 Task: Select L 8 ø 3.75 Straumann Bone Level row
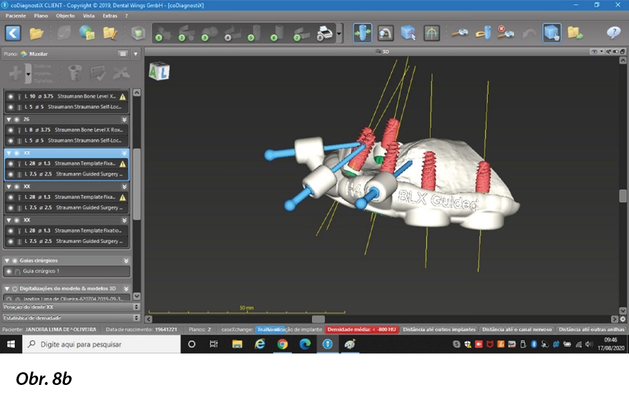(x=67, y=130)
